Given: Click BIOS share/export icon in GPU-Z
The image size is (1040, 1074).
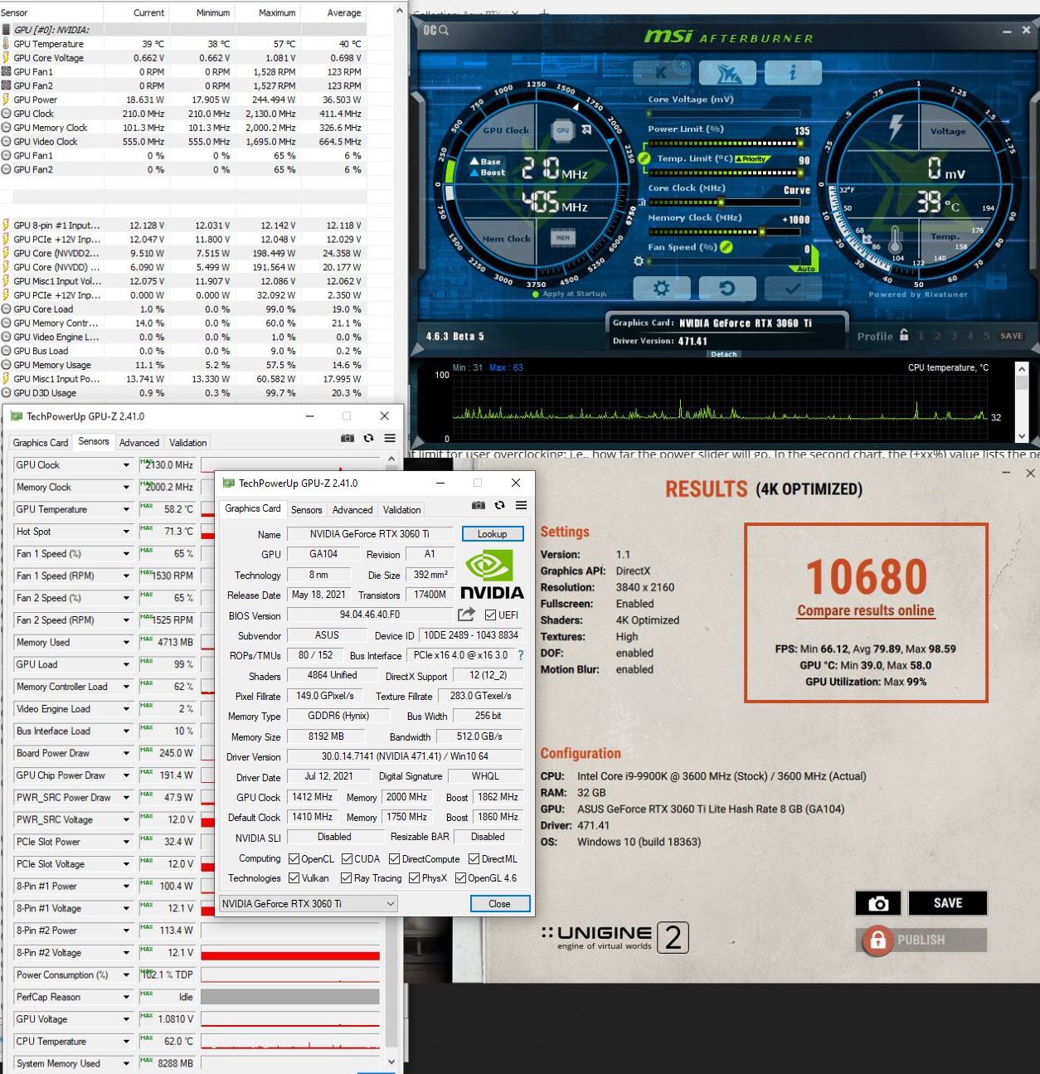Looking at the screenshot, I should coord(466,615).
